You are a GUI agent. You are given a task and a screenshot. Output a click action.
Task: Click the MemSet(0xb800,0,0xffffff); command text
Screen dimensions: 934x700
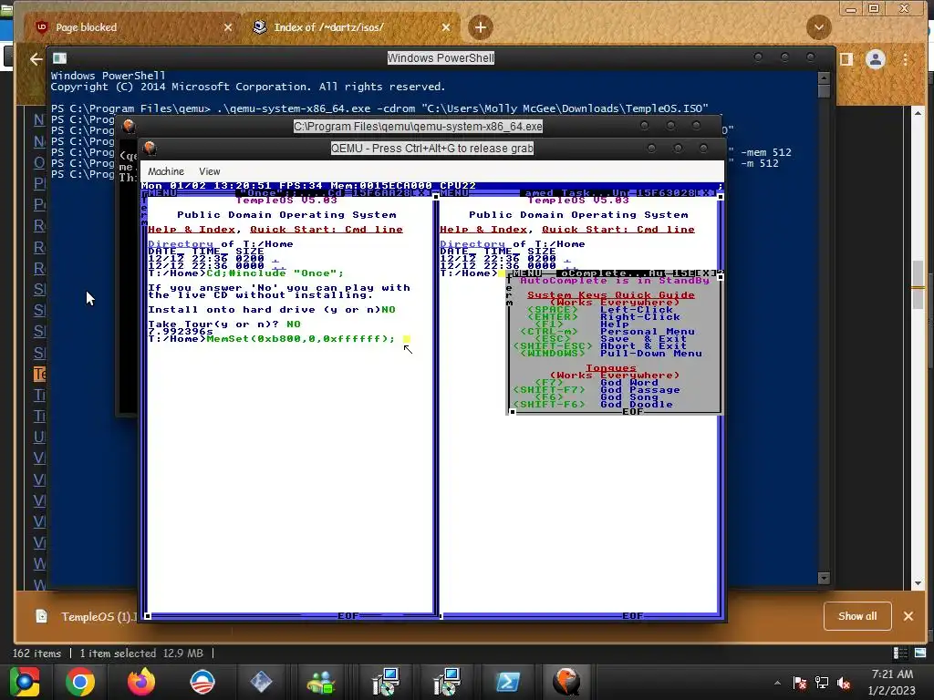point(301,339)
